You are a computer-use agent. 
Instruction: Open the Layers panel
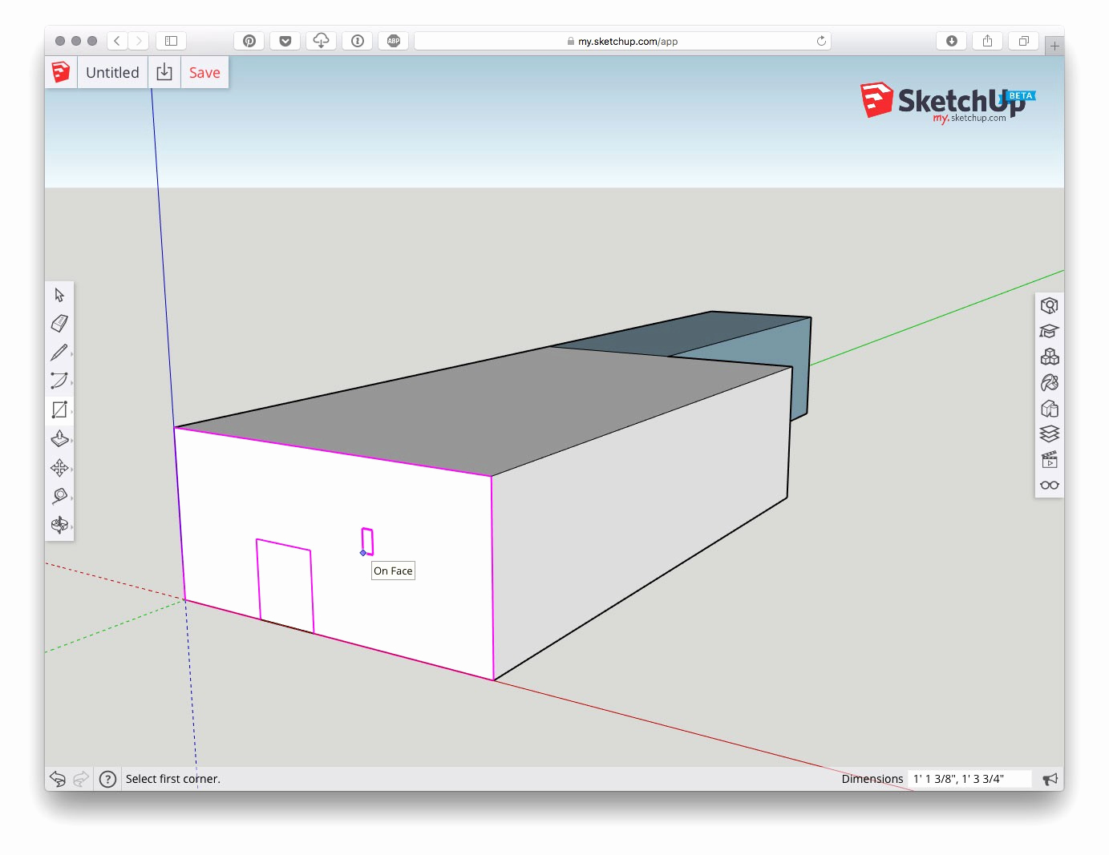(x=1049, y=434)
